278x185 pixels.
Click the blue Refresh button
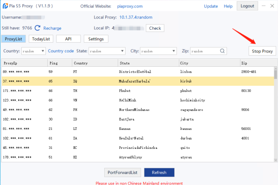coord(159,172)
